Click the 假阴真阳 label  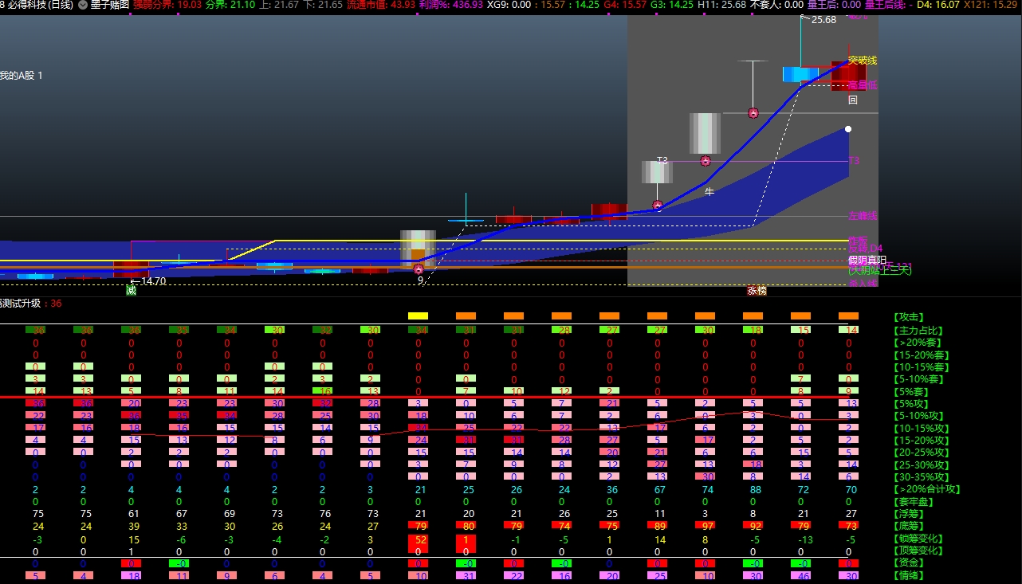coord(867,261)
